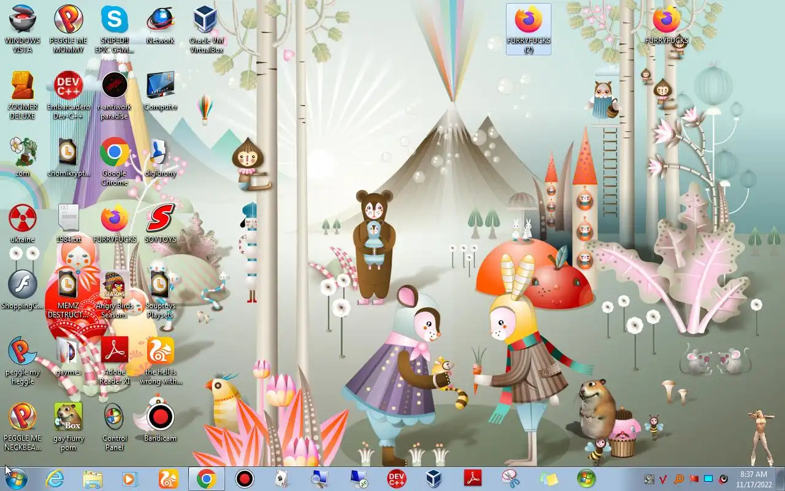Image resolution: width=785 pixels, height=491 pixels.
Task: Open the Computer desktop icon
Action: click(161, 91)
